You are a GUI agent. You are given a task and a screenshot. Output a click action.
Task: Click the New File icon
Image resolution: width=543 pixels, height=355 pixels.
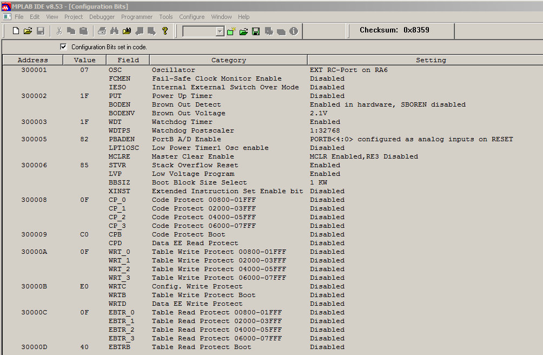(x=16, y=31)
